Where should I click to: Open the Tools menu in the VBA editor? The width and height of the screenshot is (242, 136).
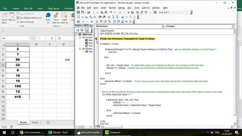click(137, 8)
